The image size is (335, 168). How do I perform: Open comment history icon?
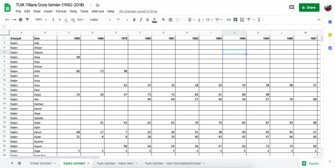click(291, 8)
